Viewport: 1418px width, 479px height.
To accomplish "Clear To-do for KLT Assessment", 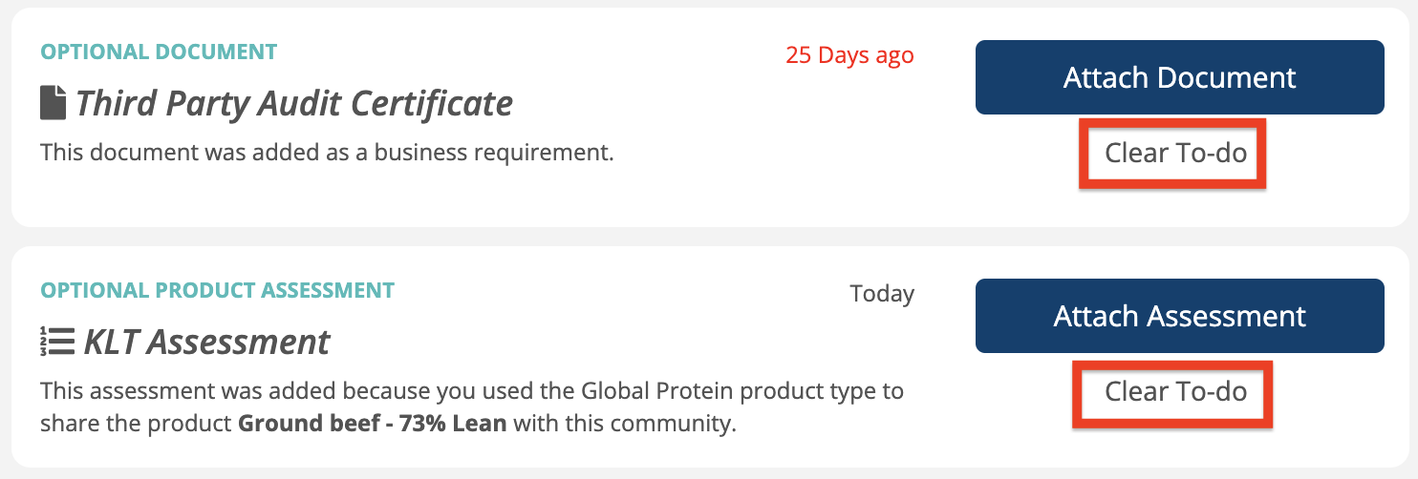I will pyautogui.click(x=1175, y=391).
